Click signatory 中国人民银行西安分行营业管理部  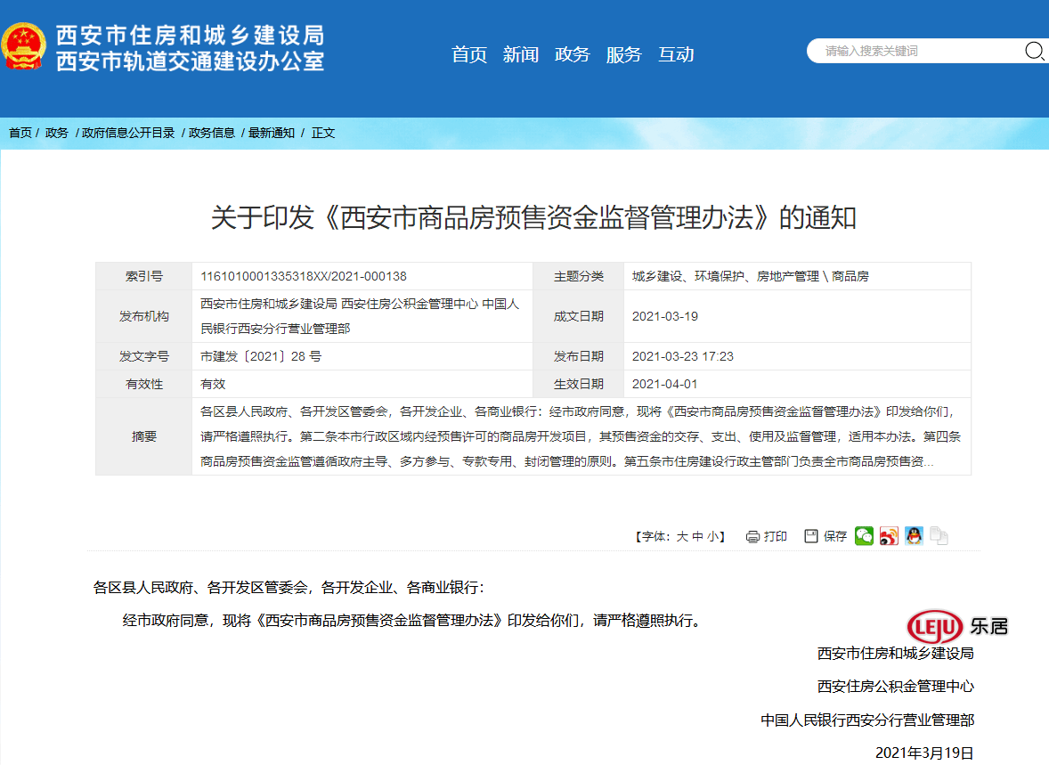[867, 720]
